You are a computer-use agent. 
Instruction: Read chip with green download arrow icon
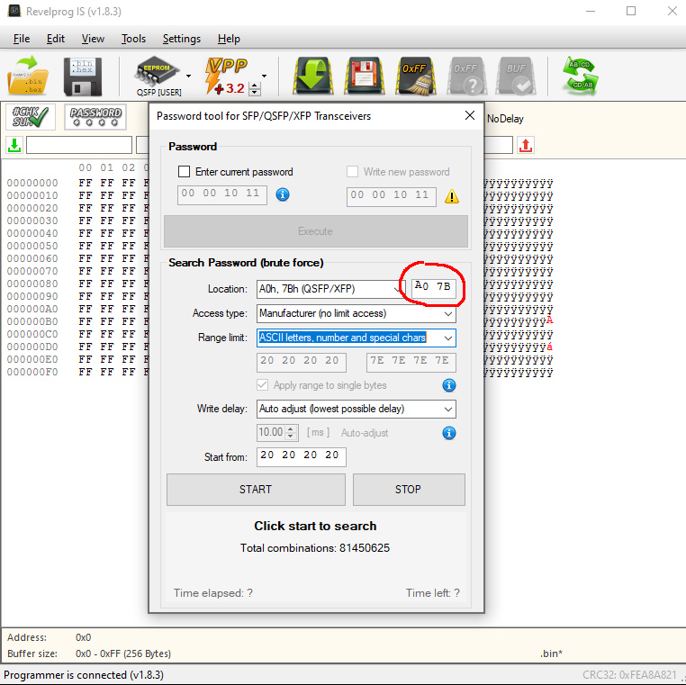click(311, 76)
